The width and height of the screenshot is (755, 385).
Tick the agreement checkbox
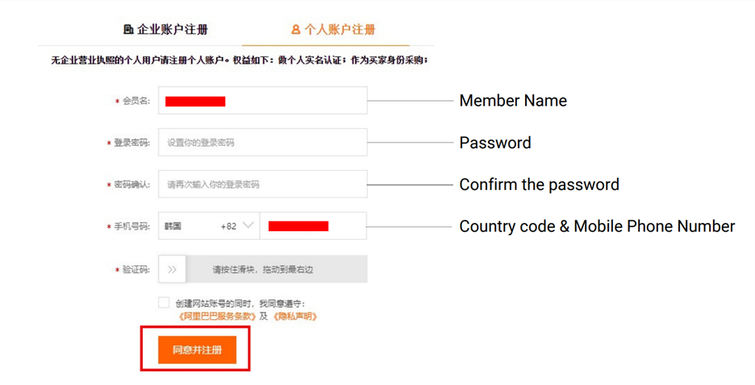click(164, 303)
